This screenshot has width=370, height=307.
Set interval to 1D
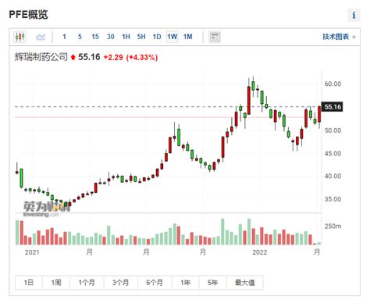[x=157, y=37]
